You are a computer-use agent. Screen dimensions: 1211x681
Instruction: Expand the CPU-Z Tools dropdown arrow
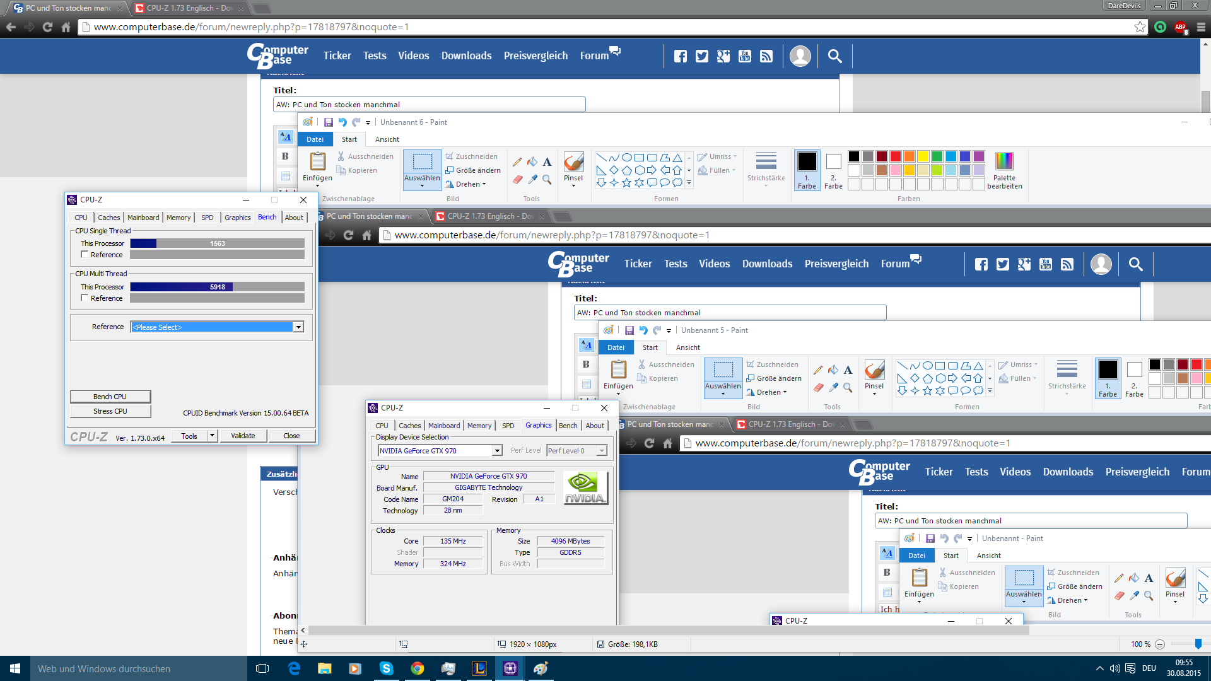[213, 436]
